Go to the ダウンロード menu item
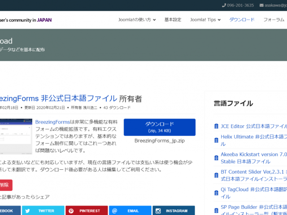 click(x=242, y=20)
